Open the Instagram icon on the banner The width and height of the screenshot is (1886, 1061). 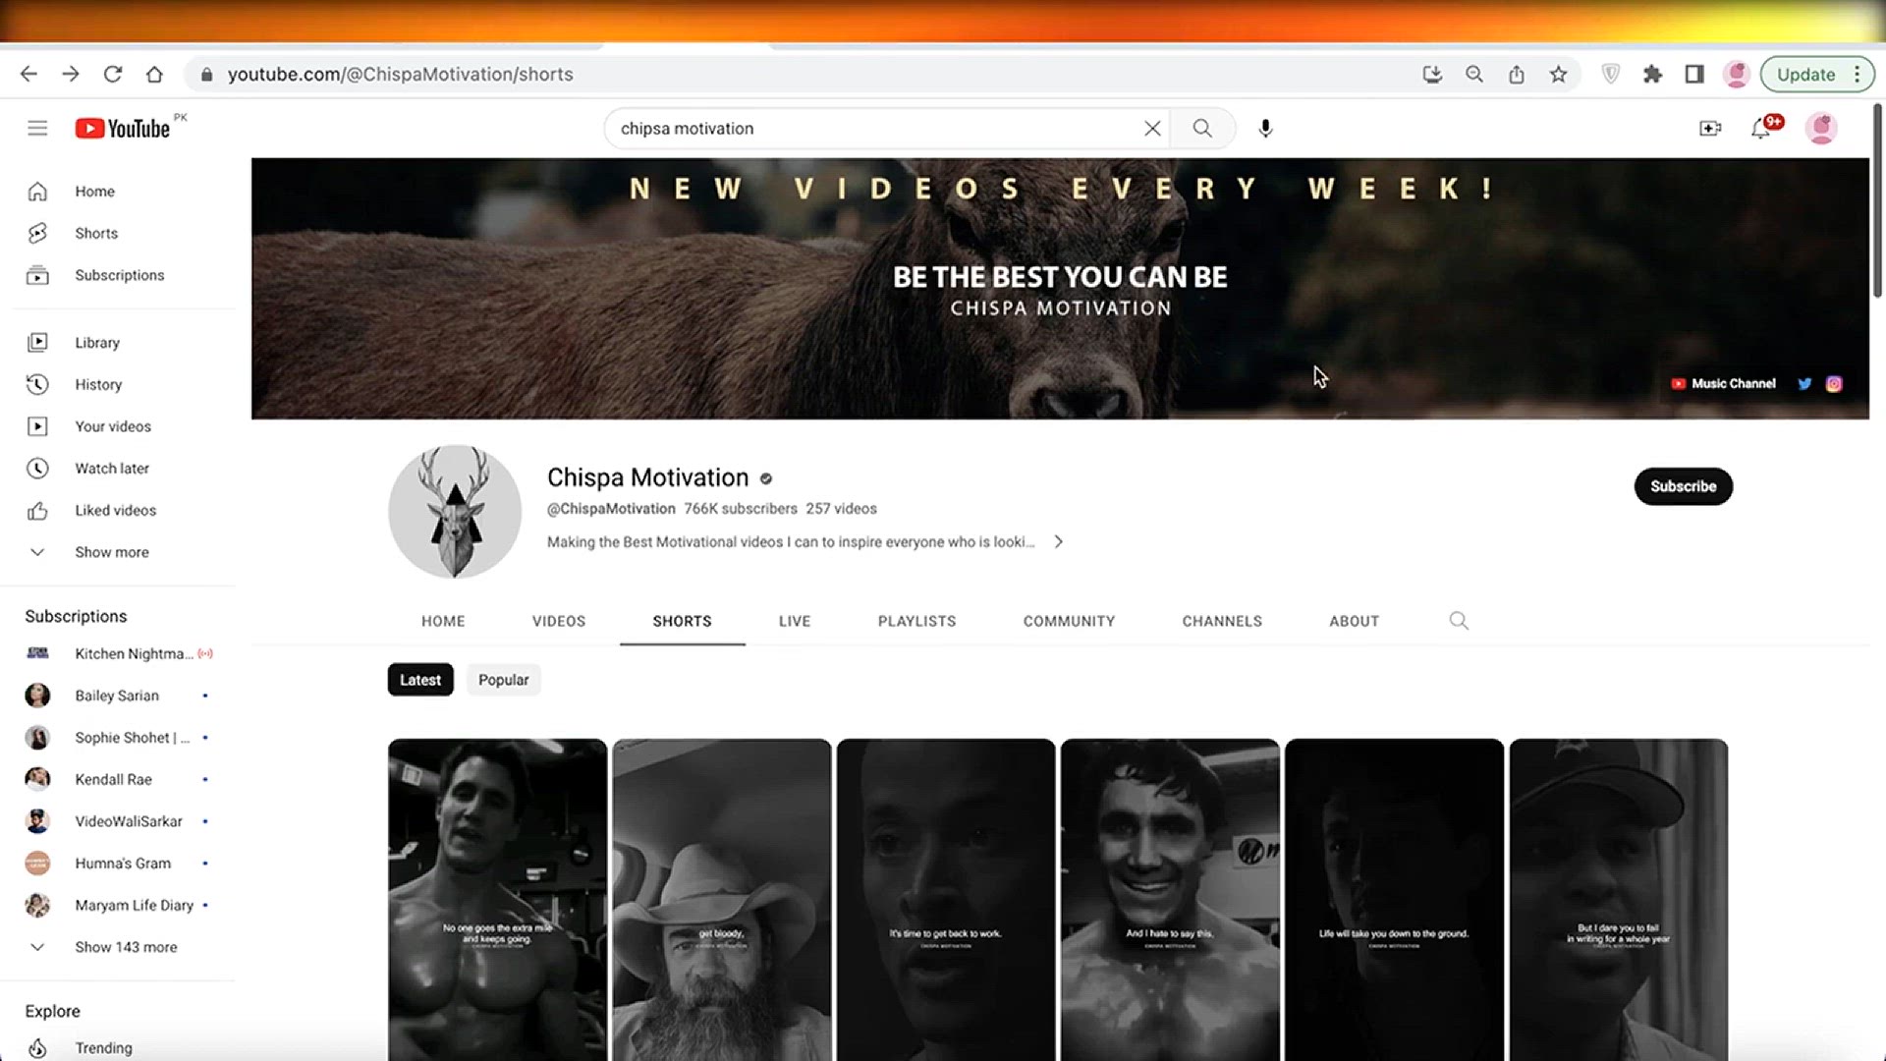(1834, 383)
